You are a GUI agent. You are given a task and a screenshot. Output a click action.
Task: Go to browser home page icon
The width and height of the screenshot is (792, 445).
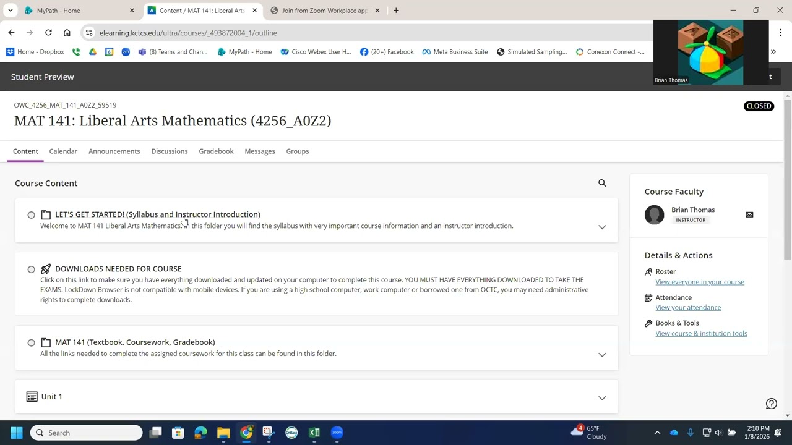point(67,33)
